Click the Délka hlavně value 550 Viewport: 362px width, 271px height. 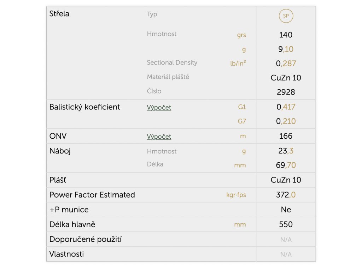pos(286,224)
